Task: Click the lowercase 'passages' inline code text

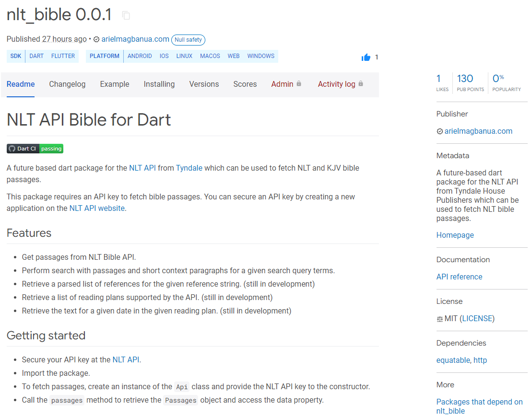Action: click(x=67, y=401)
